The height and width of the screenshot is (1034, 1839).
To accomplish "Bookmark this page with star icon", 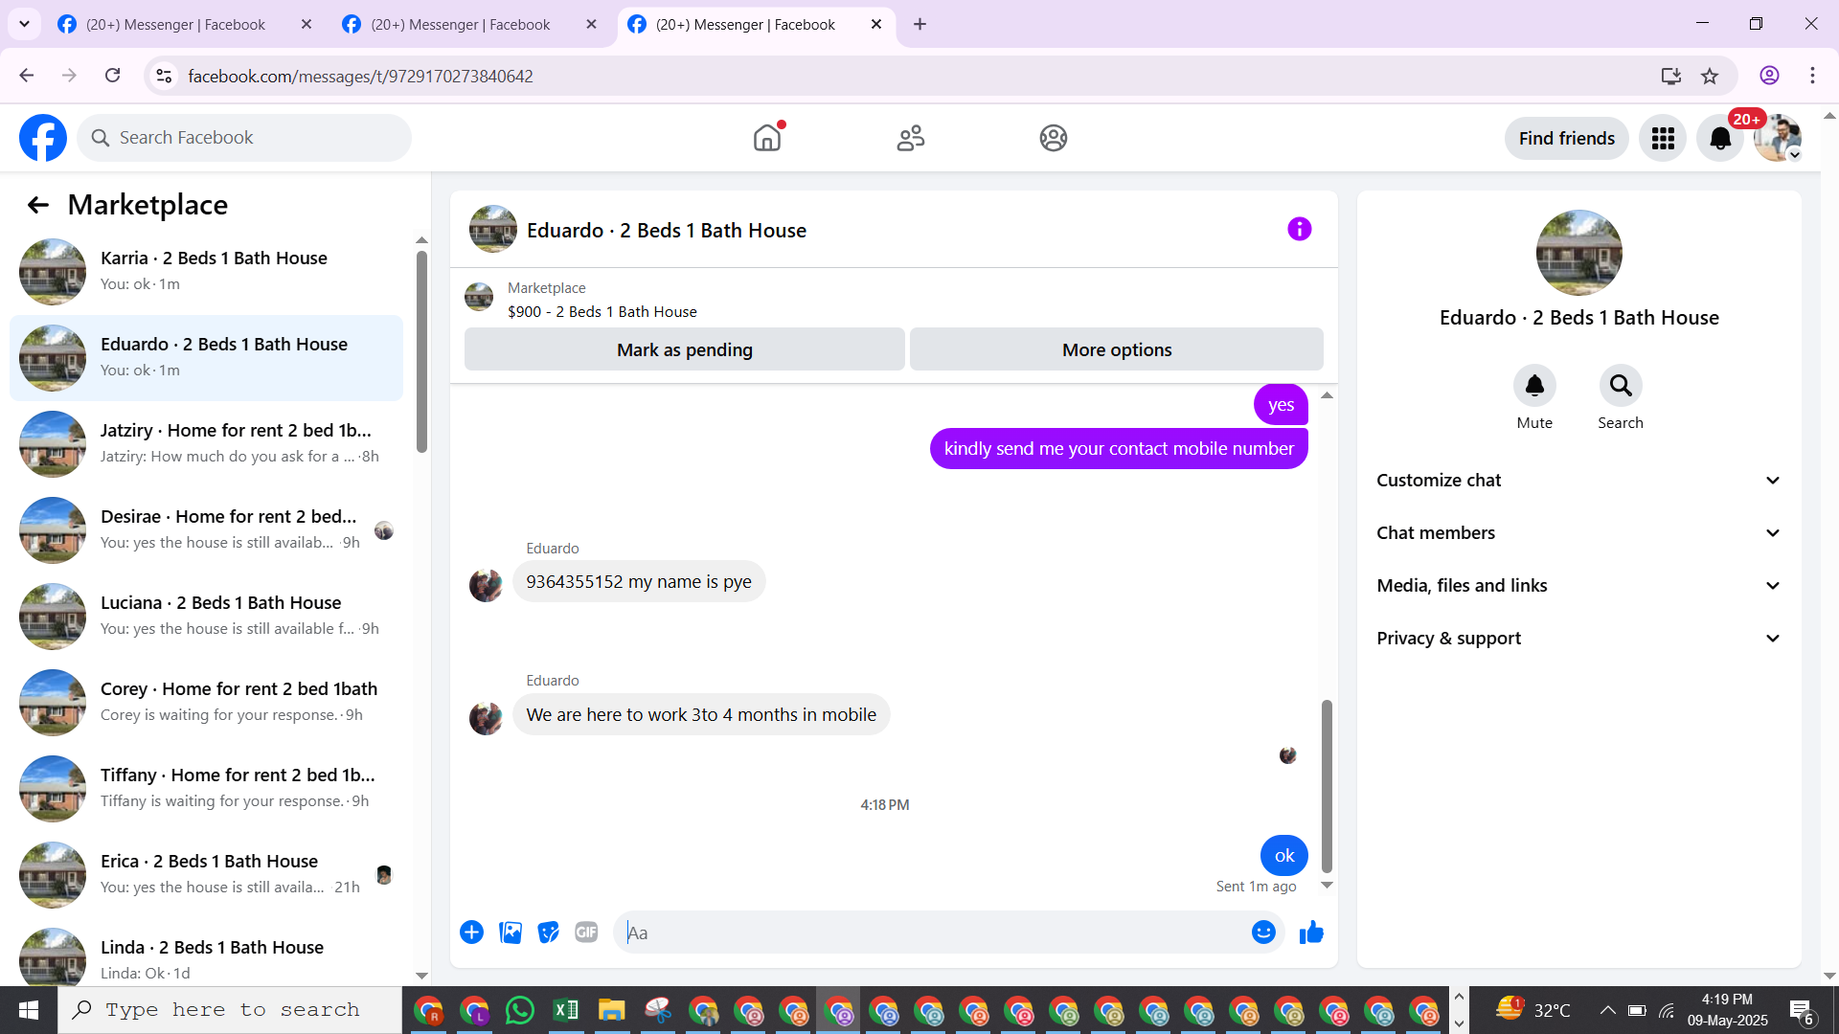I will 1710,76.
